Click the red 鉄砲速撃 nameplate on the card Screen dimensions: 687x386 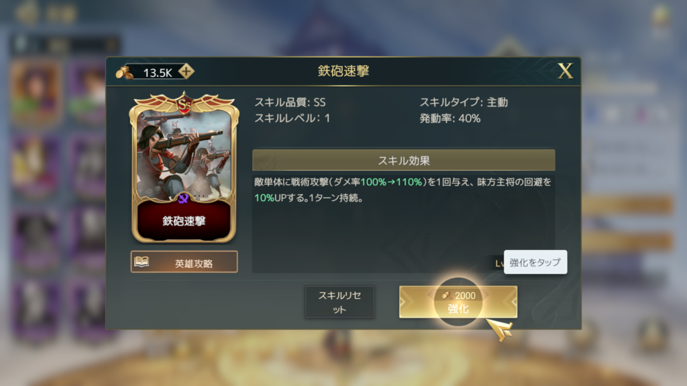[x=184, y=220]
